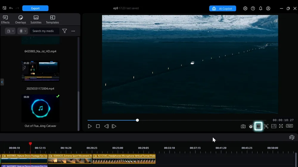
Task: Change the 16:9 aspect ratio
Action: pyautogui.click(x=289, y=126)
